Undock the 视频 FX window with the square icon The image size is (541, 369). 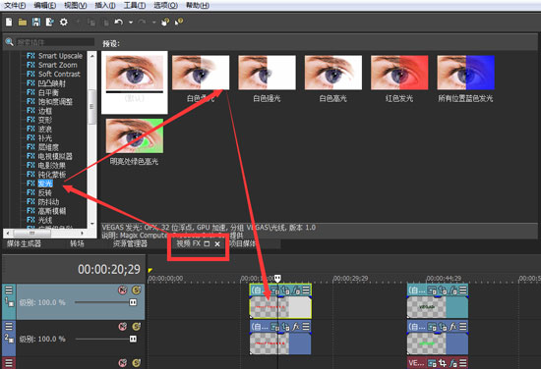207,243
